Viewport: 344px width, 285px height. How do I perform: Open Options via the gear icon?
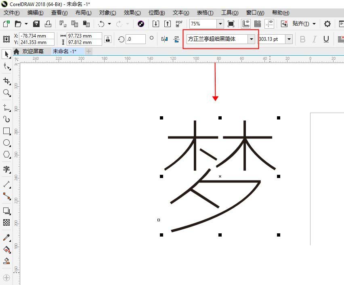point(327,24)
